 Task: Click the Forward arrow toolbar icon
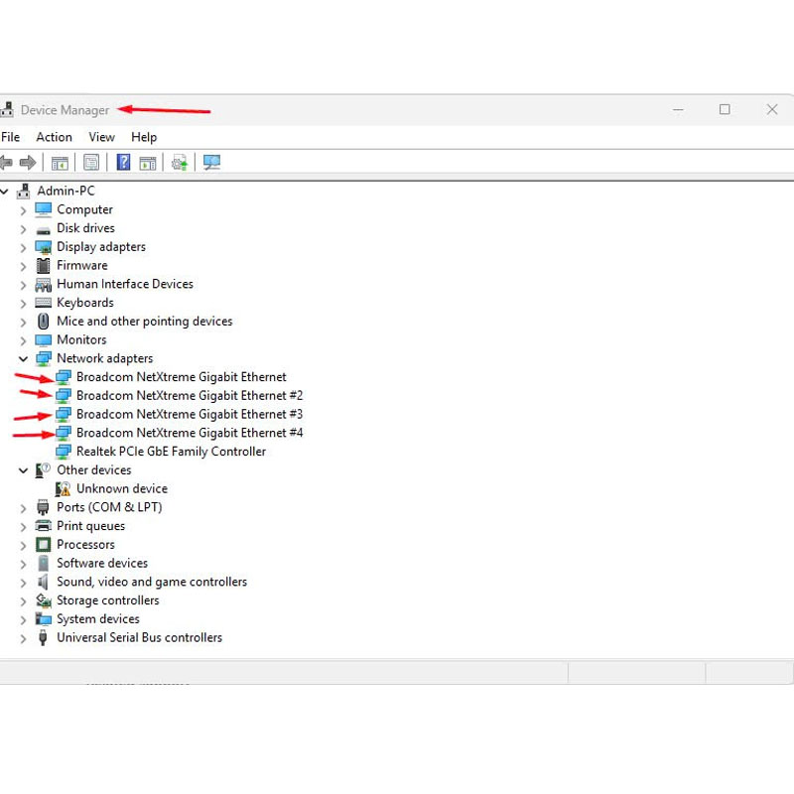[x=28, y=163]
